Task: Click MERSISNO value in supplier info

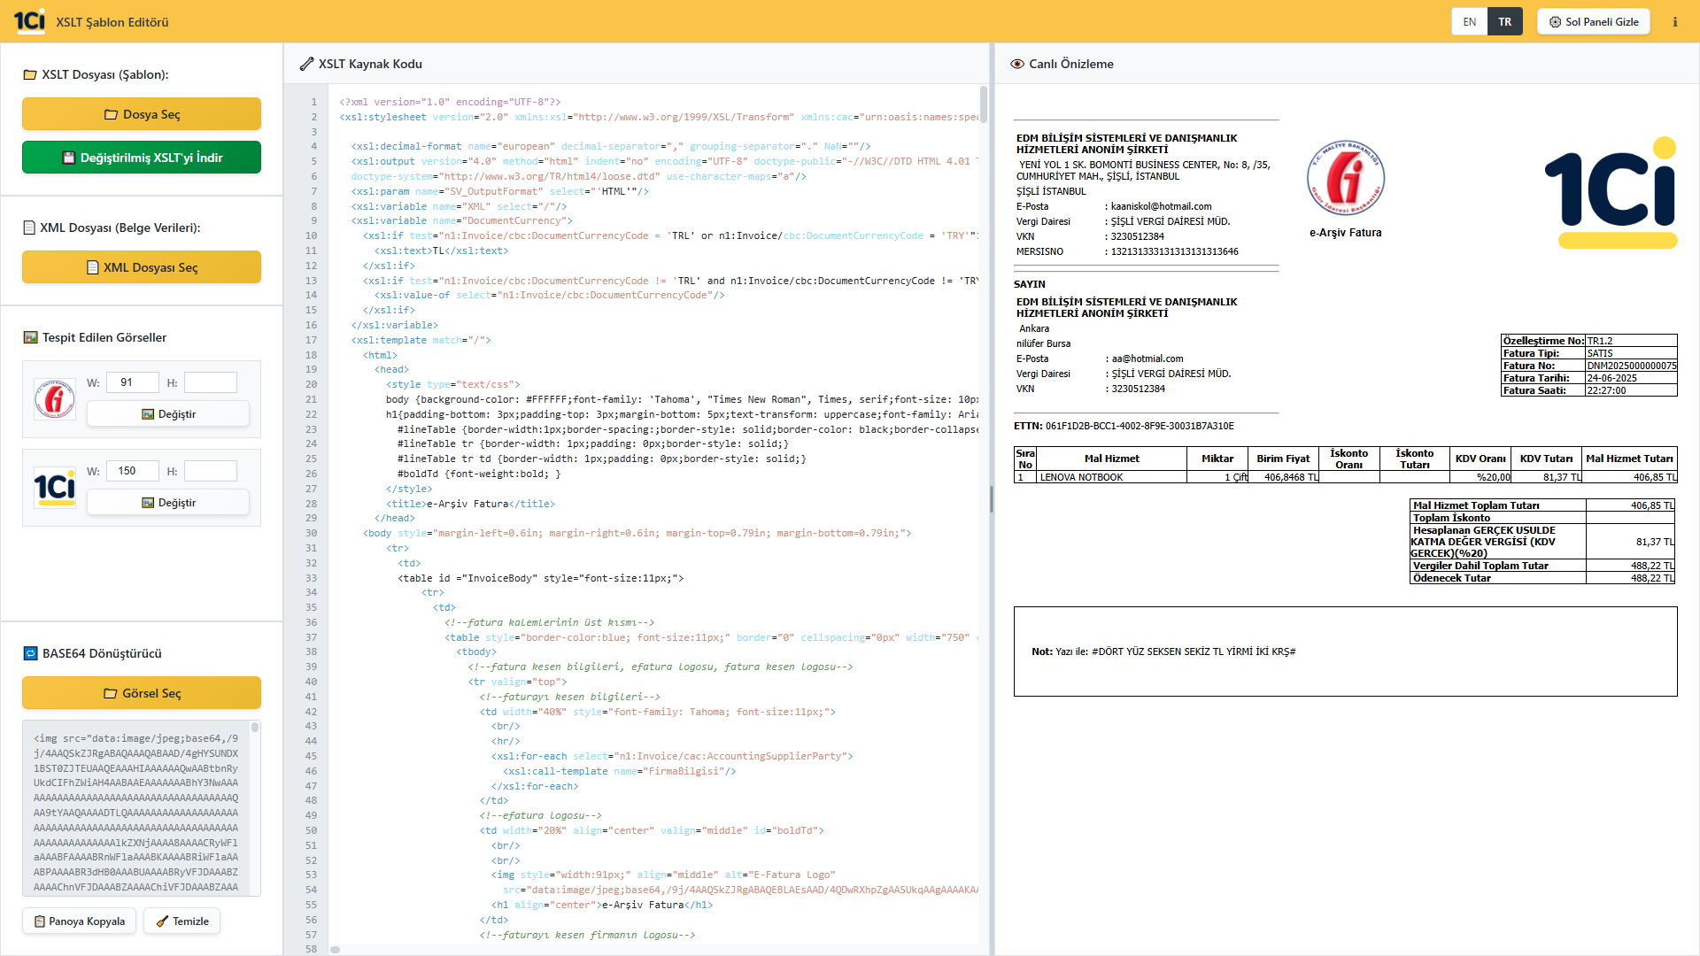Action: pyautogui.click(x=1174, y=251)
